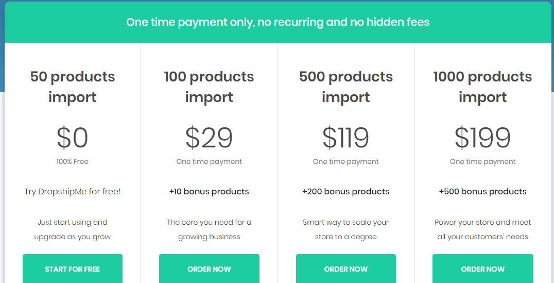Viewport: 554px width, 283px height.
Task: Click the 500 products import heading
Action: pos(346,87)
